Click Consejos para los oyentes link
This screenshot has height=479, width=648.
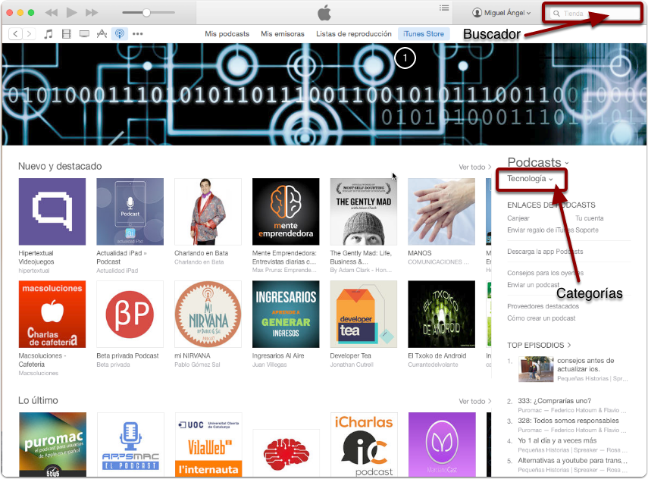click(x=546, y=273)
